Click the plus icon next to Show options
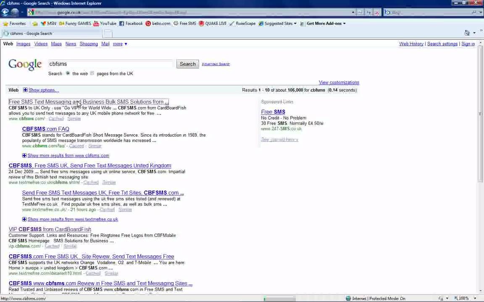Image resolution: width=484 pixels, height=302 pixels. pos(25,90)
